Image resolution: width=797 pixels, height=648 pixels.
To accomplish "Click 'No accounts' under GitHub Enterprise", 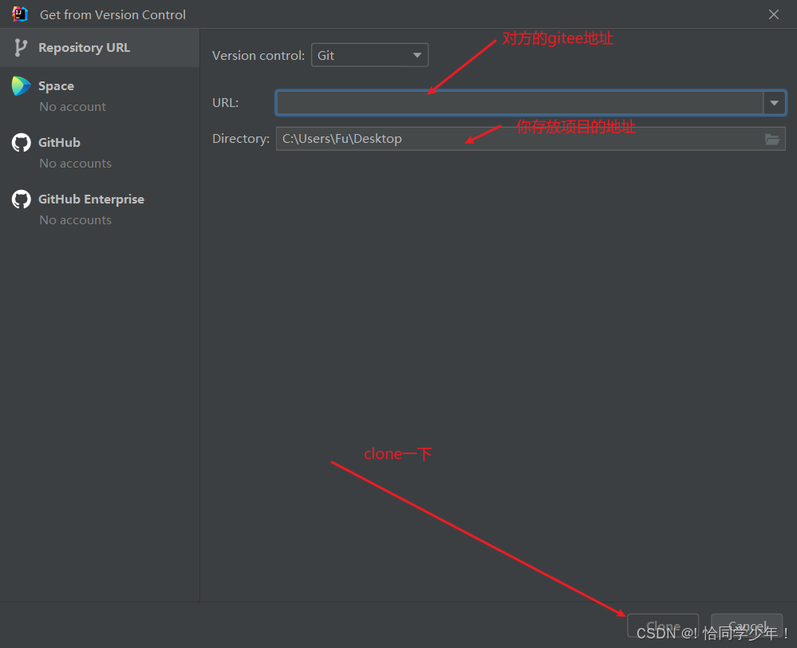I will point(75,219).
